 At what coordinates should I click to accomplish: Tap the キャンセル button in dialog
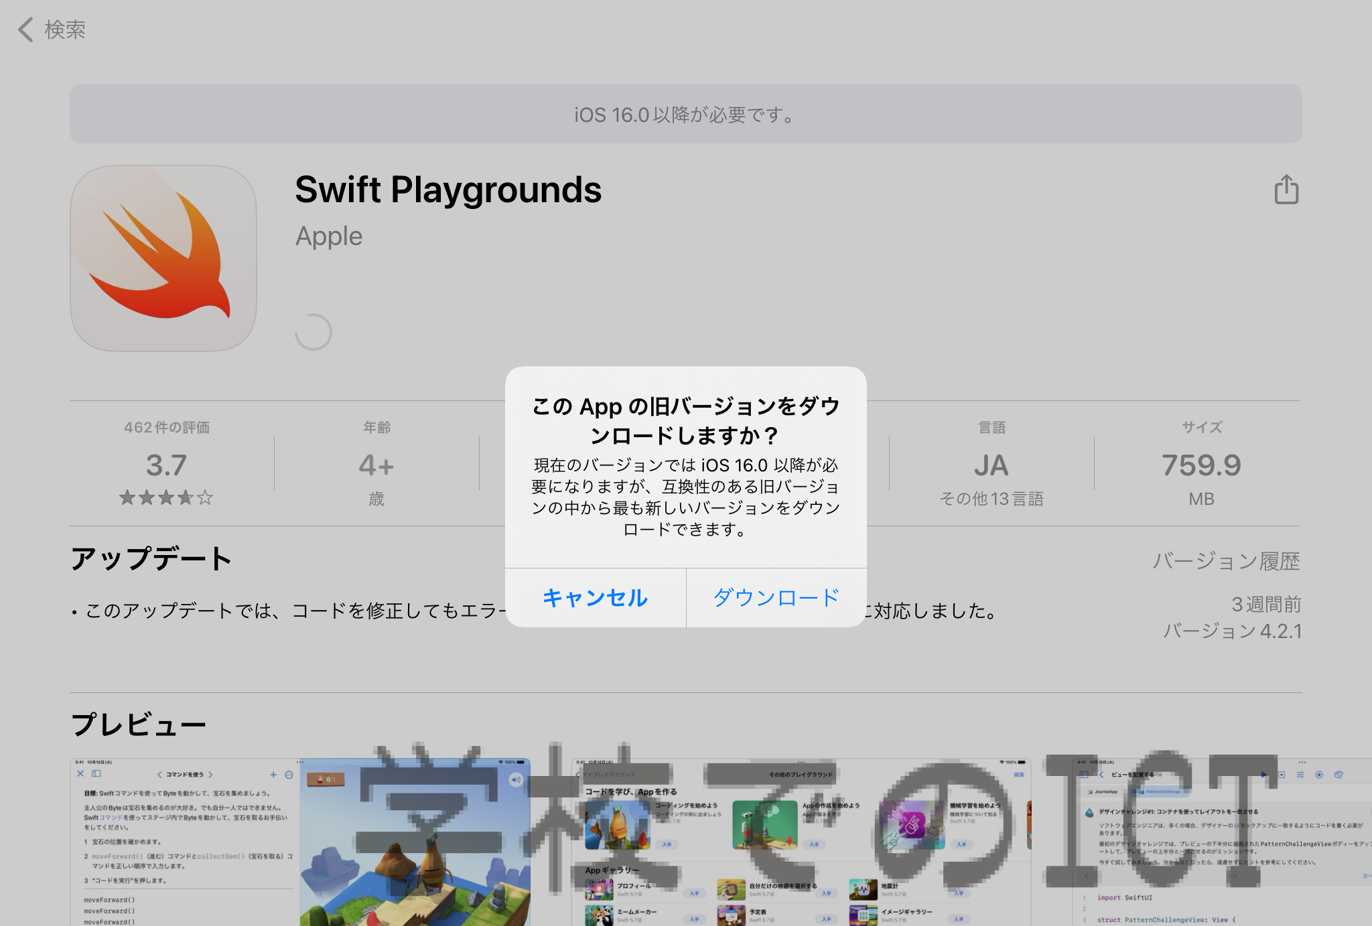coord(595,597)
